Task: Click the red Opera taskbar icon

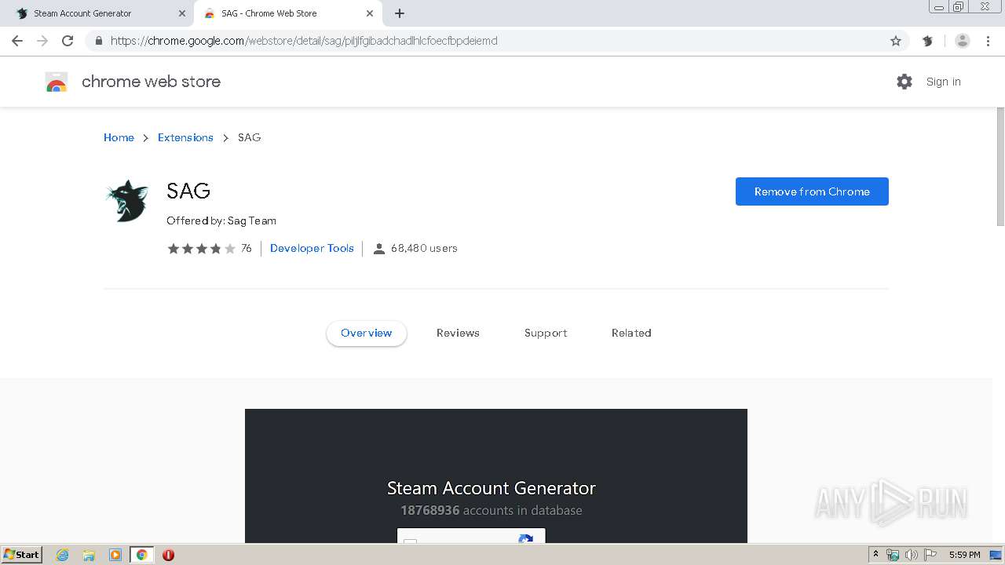Action: click(168, 555)
